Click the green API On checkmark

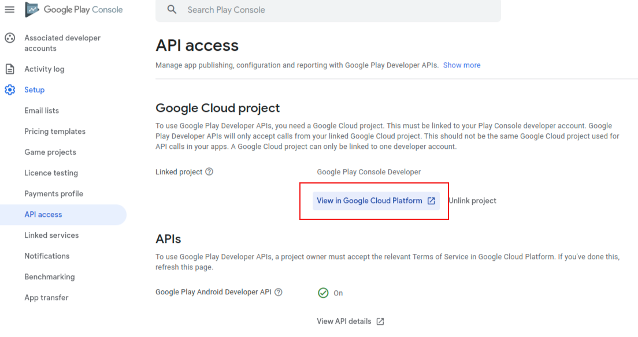pyautogui.click(x=323, y=293)
